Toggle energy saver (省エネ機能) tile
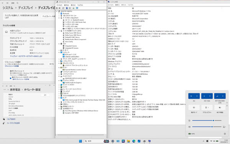The width and height of the screenshot is (230, 144). click(x=220, y=108)
